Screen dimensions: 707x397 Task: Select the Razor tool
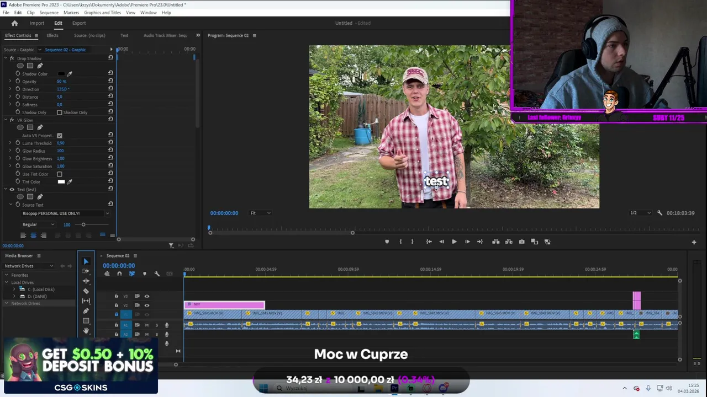86,291
